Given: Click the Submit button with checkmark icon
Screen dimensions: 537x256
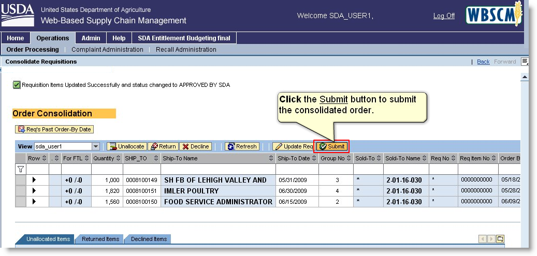Looking at the screenshot, I should point(332,146).
